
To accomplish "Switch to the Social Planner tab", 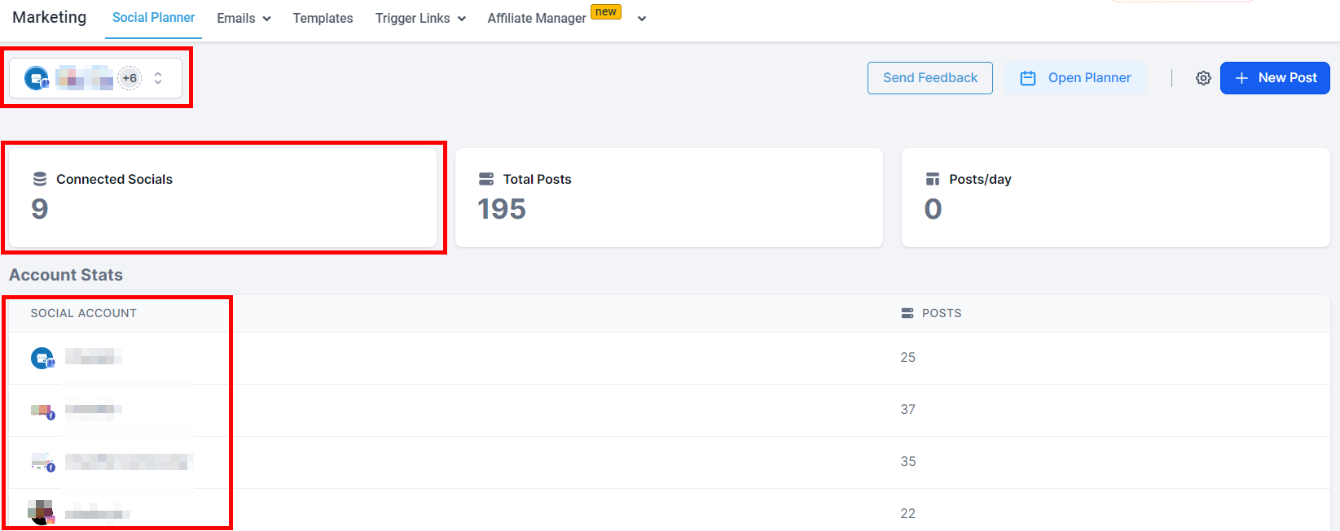I will (153, 18).
